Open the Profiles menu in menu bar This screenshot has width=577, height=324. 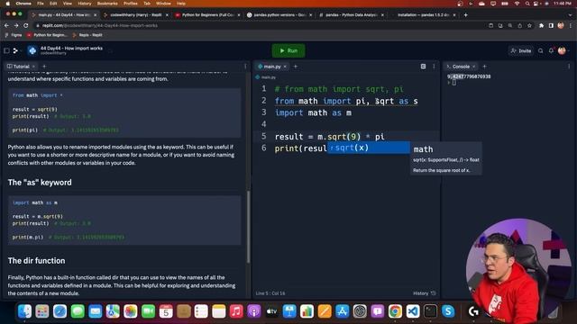pyautogui.click(x=130, y=4)
